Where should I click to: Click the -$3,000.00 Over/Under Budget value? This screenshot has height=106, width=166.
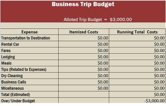(154, 101)
